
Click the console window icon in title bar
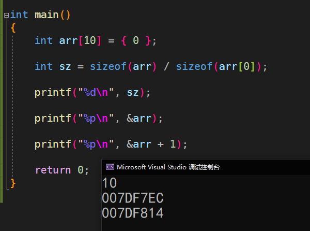coord(110,167)
